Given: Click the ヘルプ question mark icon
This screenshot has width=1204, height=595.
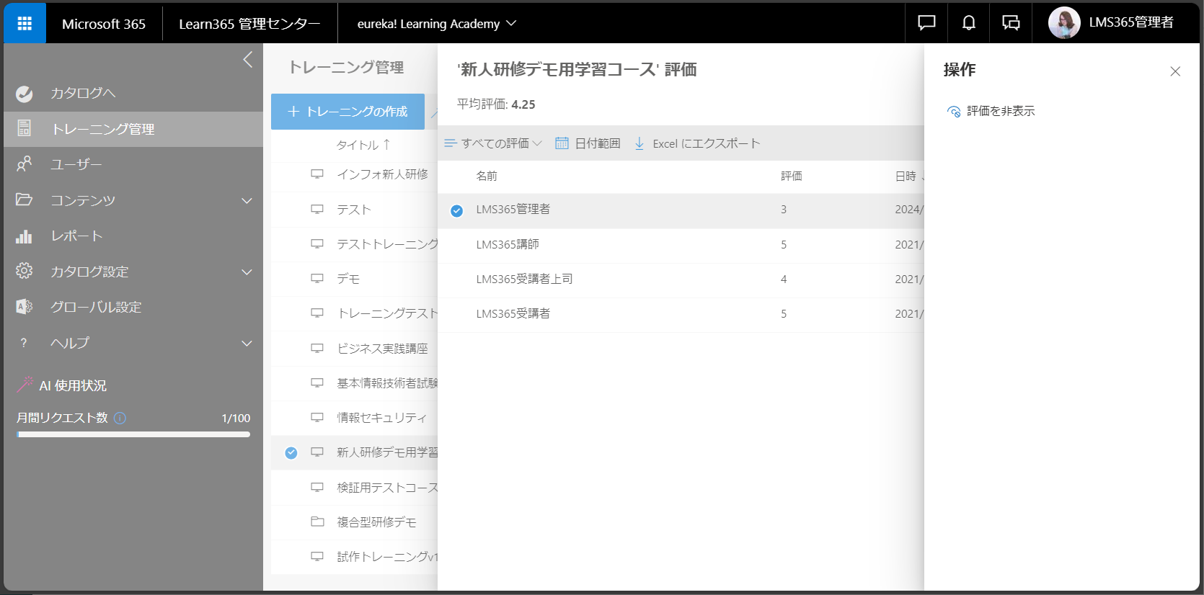Looking at the screenshot, I should click(24, 343).
